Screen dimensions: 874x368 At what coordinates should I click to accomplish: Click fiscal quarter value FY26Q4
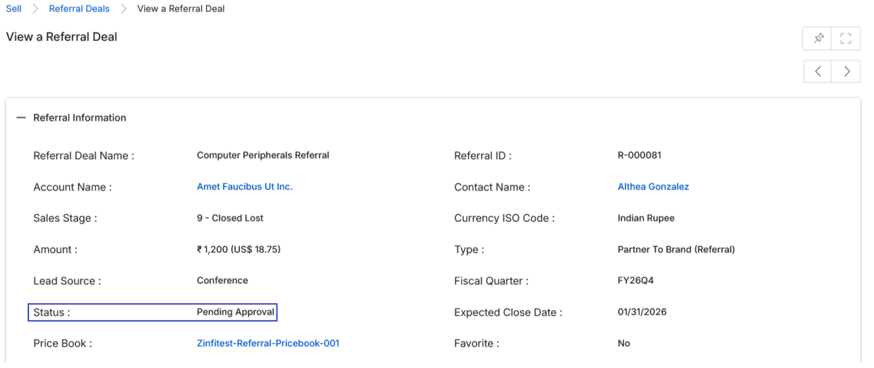click(636, 281)
